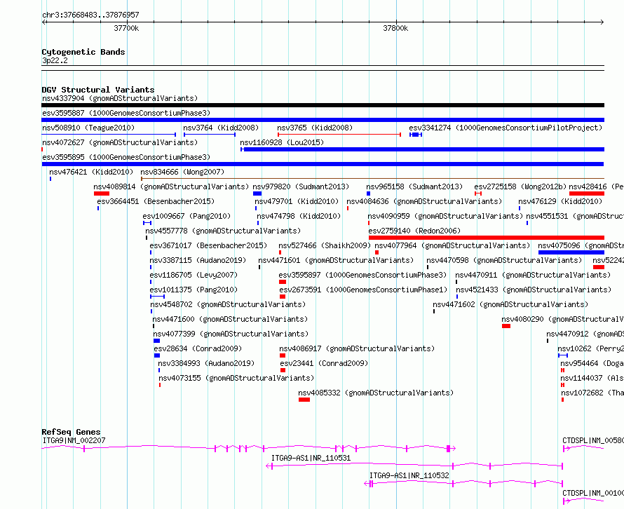The height and width of the screenshot is (509, 624).
Task: Open esv1186705 (Levy2007) label
Action: [194, 275]
